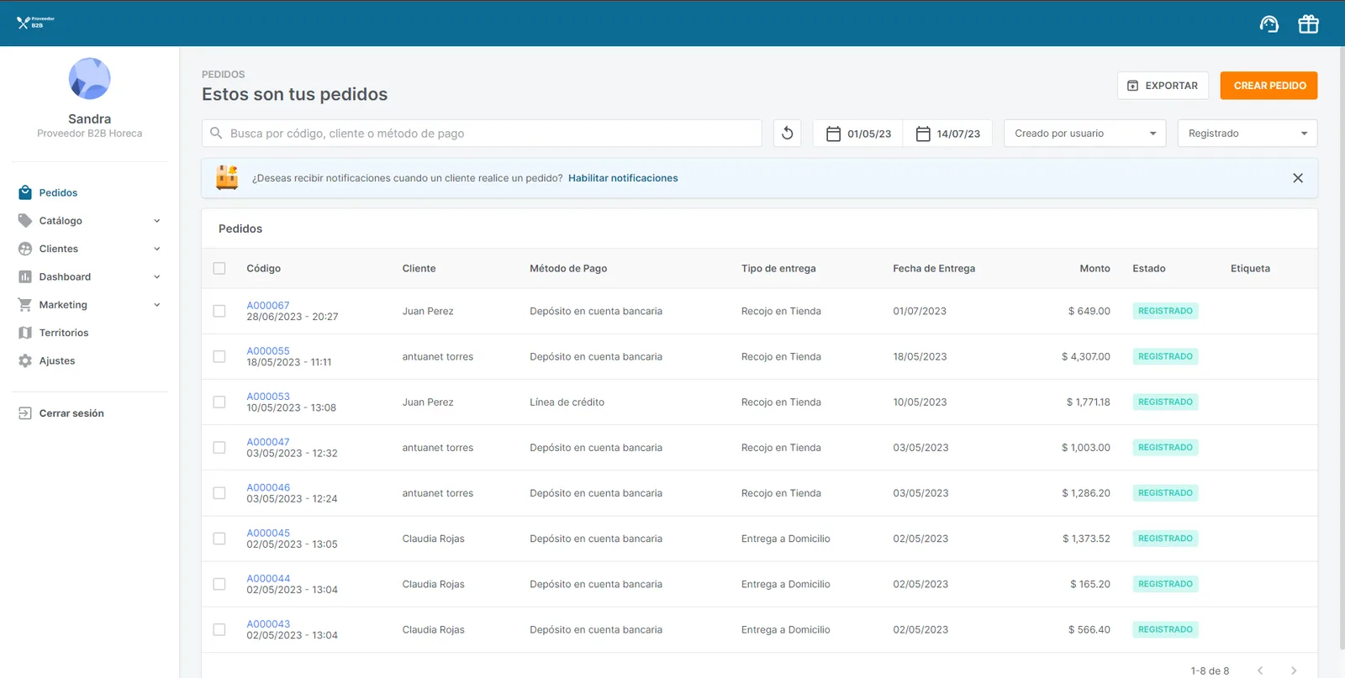Check the box for order A000067
The height and width of the screenshot is (678, 1345).
(x=219, y=311)
